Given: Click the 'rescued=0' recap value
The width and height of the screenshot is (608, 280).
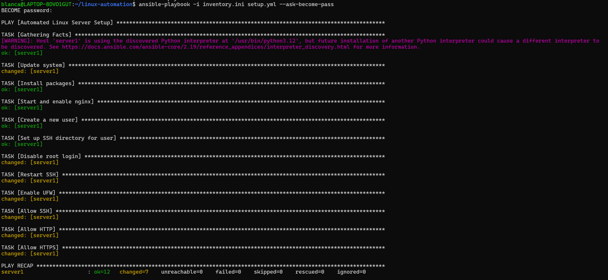Looking at the screenshot, I should pyautogui.click(x=310, y=272).
